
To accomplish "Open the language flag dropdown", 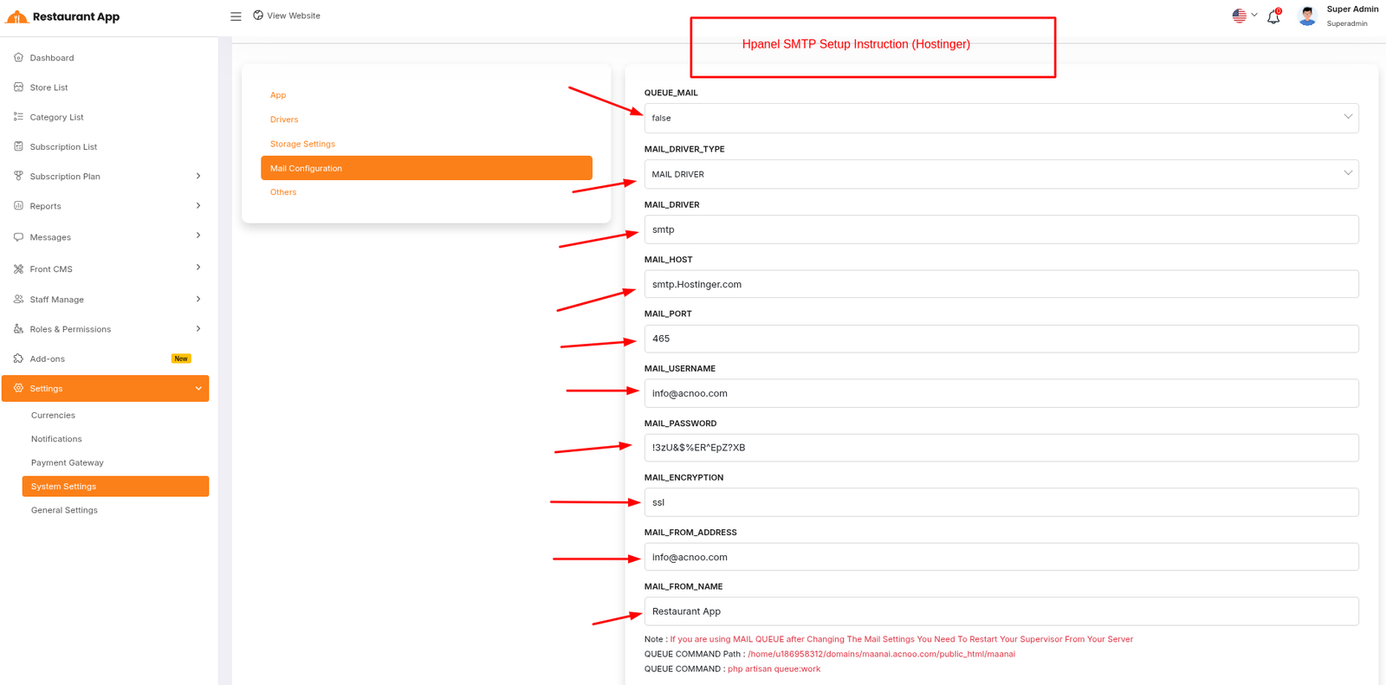I will tap(1244, 16).
